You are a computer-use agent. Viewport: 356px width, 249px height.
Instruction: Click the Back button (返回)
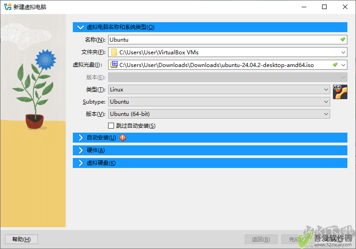tap(261, 239)
